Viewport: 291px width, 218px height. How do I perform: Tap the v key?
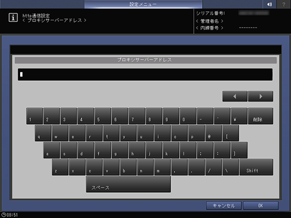(111, 167)
